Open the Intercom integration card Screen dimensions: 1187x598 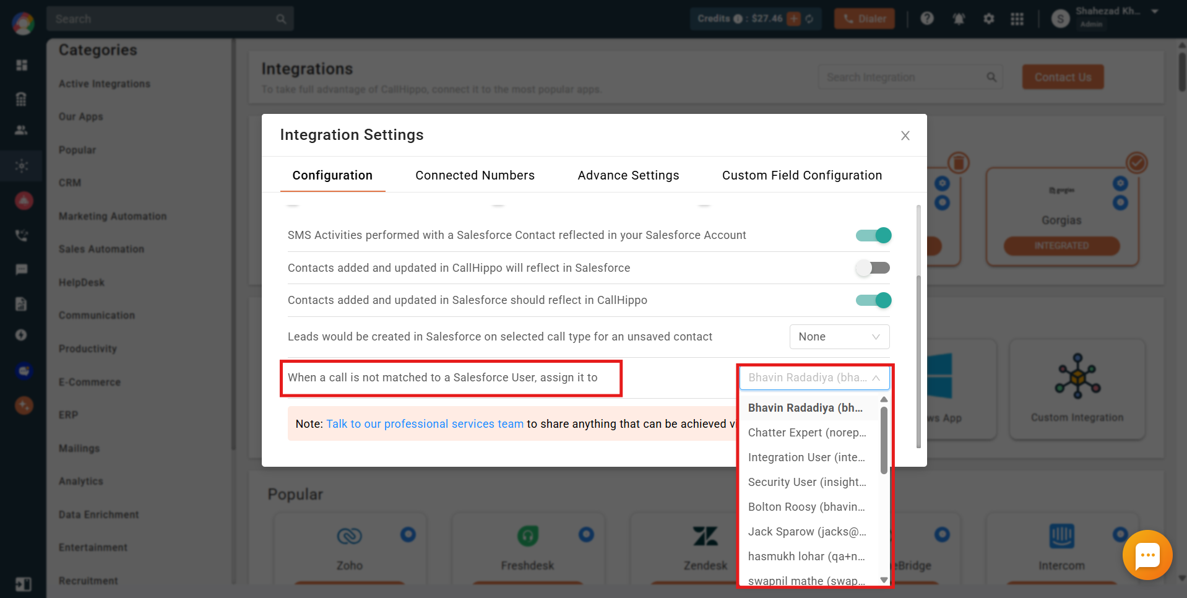pyautogui.click(x=1061, y=548)
